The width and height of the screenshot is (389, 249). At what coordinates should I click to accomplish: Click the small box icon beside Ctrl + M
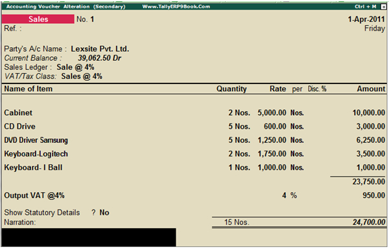pyautogui.click(x=383, y=6)
